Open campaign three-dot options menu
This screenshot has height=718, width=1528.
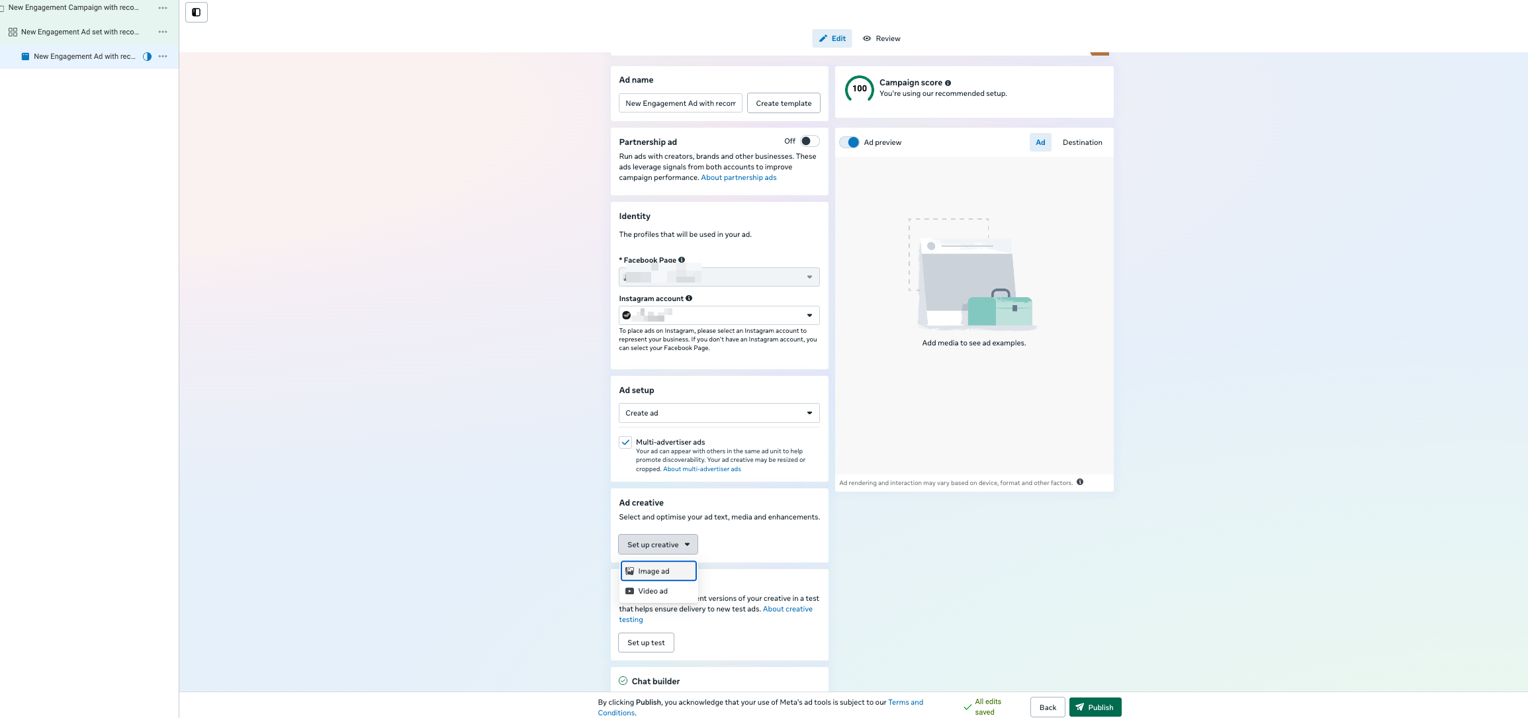pos(163,8)
